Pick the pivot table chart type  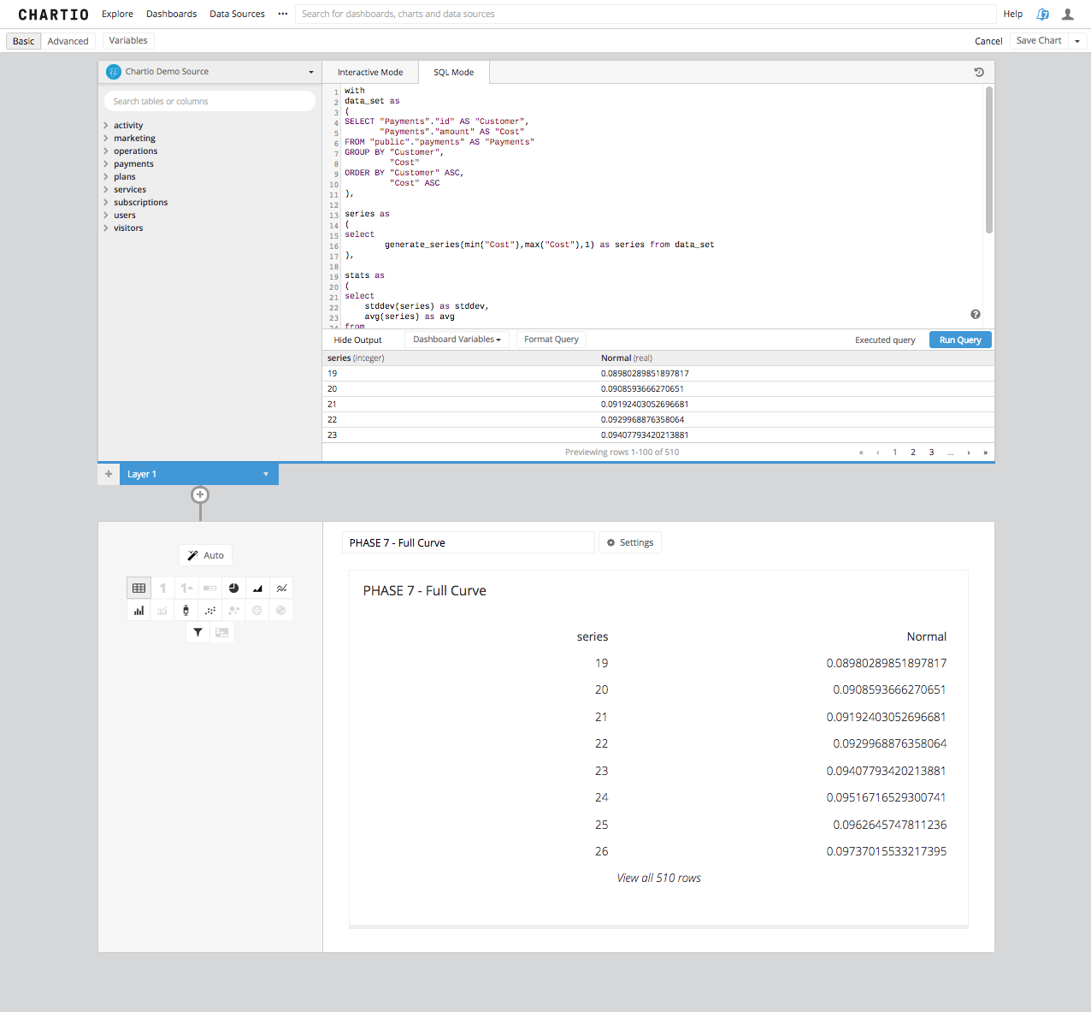pos(222,632)
